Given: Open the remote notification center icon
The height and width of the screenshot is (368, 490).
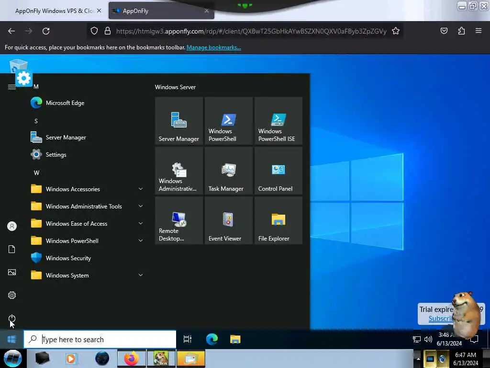Looking at the screenshot, I should pos(474,339).
